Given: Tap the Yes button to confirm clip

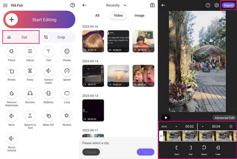Looking at the screenshot, I should click(x=145, y=152).
